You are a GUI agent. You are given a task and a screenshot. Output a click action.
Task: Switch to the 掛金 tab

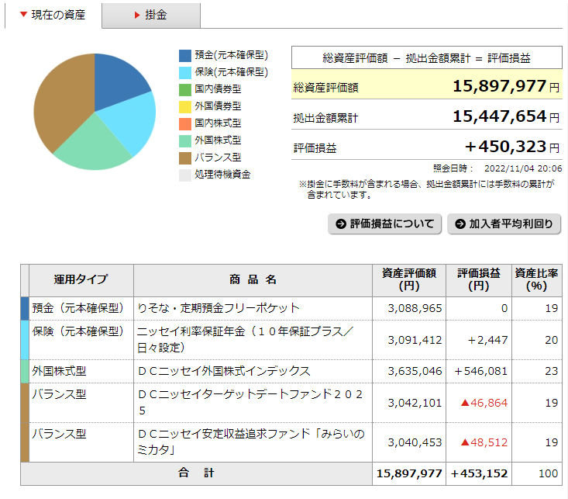click(151, 16)
